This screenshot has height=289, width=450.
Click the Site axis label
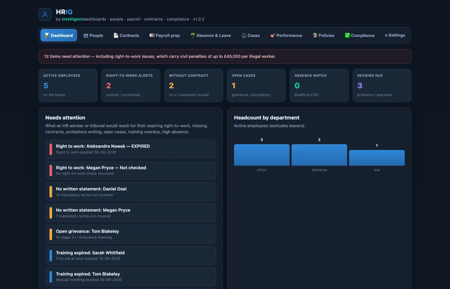tap(377, 170)
